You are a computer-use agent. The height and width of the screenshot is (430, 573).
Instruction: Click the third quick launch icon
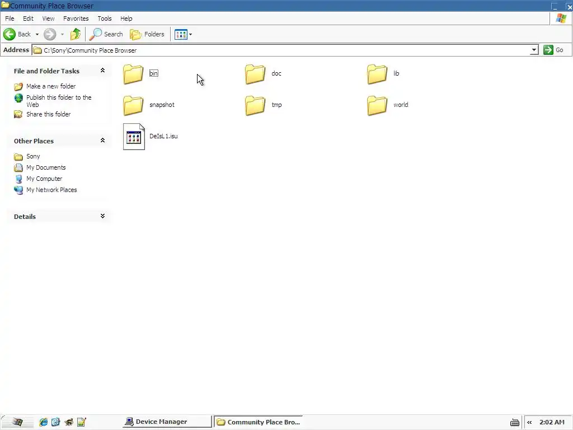68,422
